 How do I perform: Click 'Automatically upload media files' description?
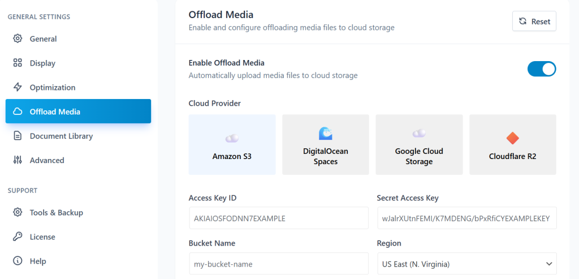[273, 75]
